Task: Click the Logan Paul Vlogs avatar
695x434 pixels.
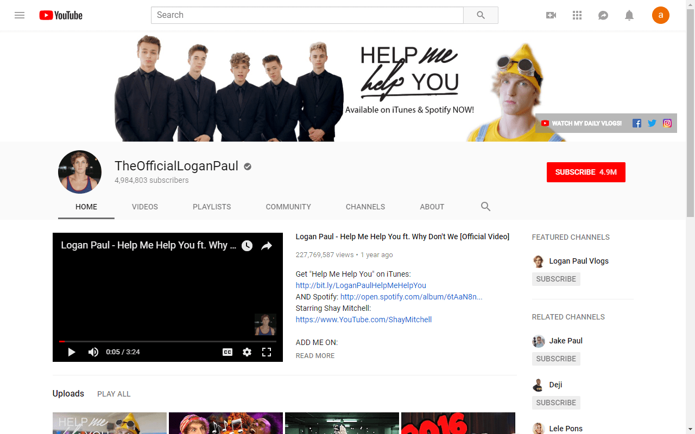Action: pos(538,261)
